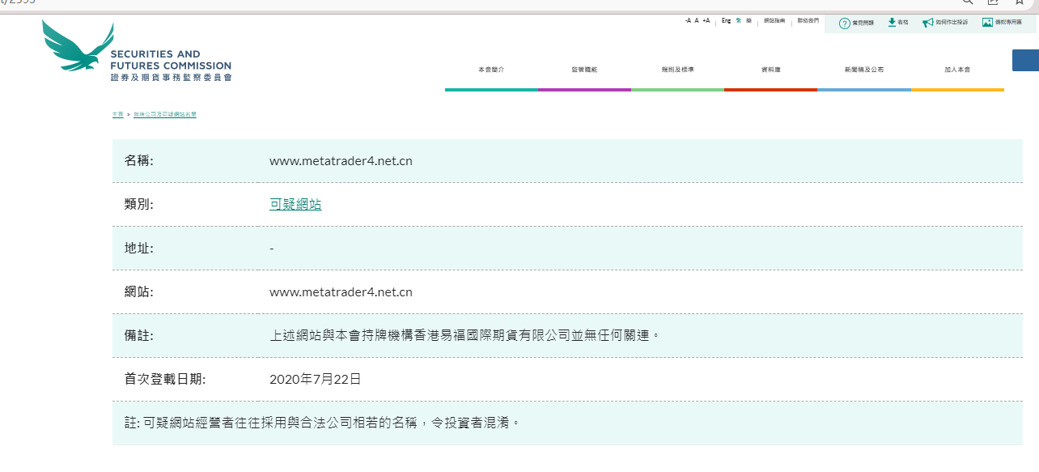Screen dimensions: 1039x472
Task: Open the 新聞稿及公布 menu item
Action: [x=863, y=70]
